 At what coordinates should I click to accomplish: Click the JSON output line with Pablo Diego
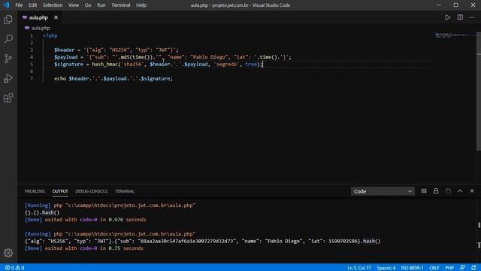(x=202, y=241)
